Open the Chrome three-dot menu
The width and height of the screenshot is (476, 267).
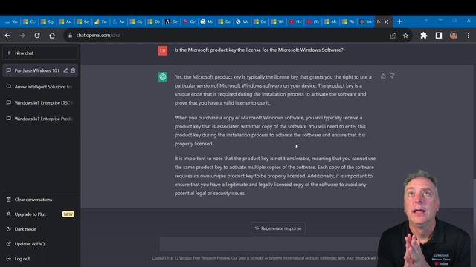coord(469,36)
